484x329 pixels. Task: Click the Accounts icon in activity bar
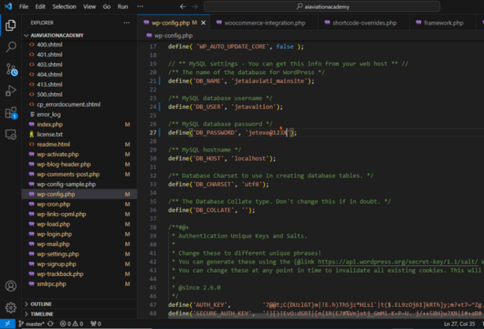point(10,286)
